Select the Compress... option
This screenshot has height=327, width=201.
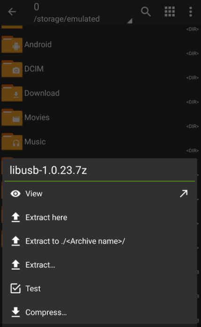coord(100,312)
